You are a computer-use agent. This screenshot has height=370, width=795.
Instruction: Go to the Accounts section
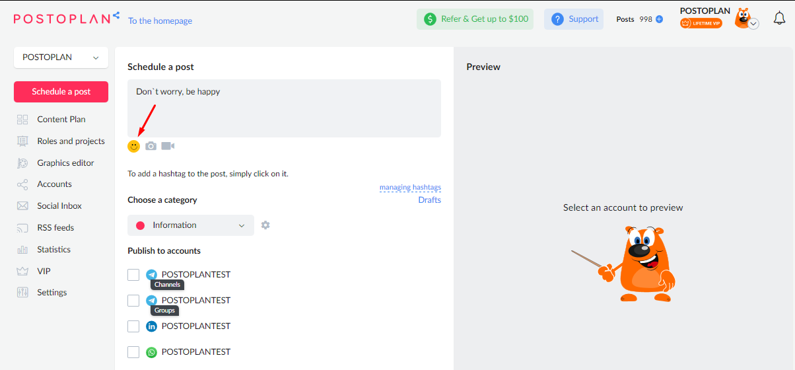(54, 184)
